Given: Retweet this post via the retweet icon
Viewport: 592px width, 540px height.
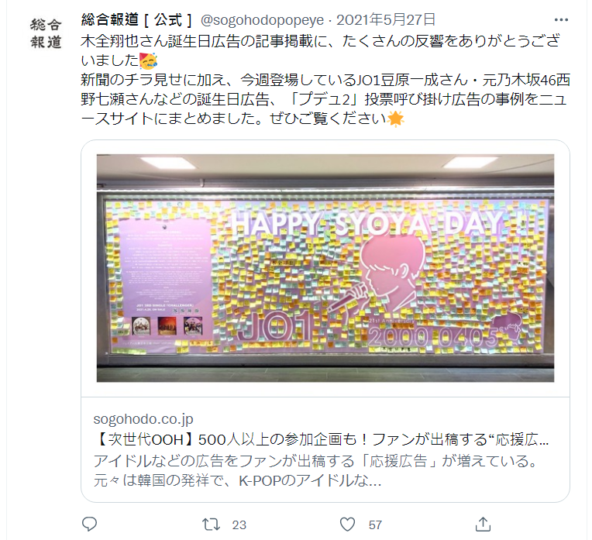Looking at the screenshot, I should [211, 525].
